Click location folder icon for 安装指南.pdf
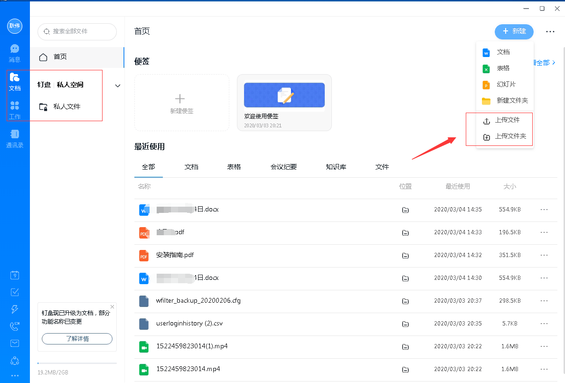 point(405,256)
